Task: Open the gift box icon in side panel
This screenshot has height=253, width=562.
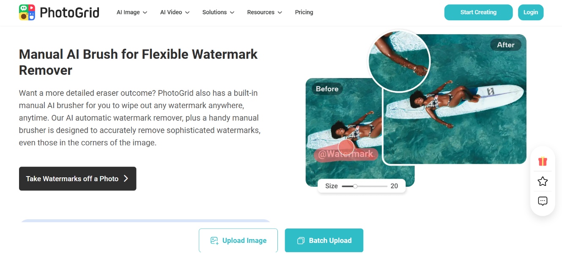Action: [x=543, y=161]
